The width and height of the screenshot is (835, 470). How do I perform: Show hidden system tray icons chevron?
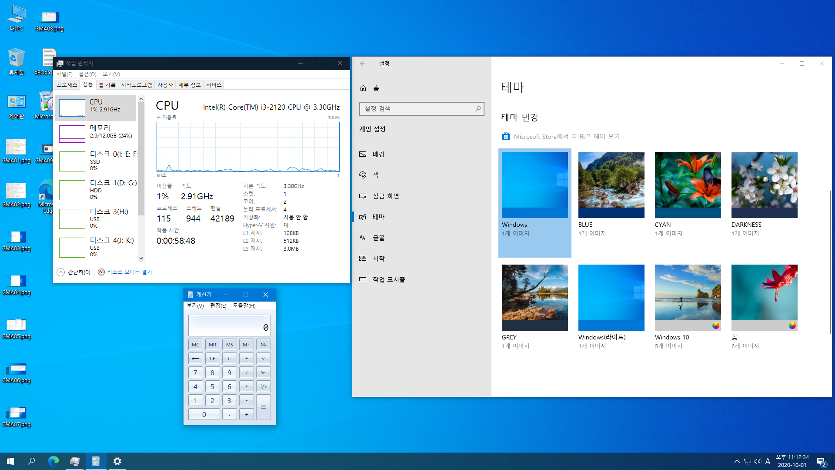coord(737,461)
